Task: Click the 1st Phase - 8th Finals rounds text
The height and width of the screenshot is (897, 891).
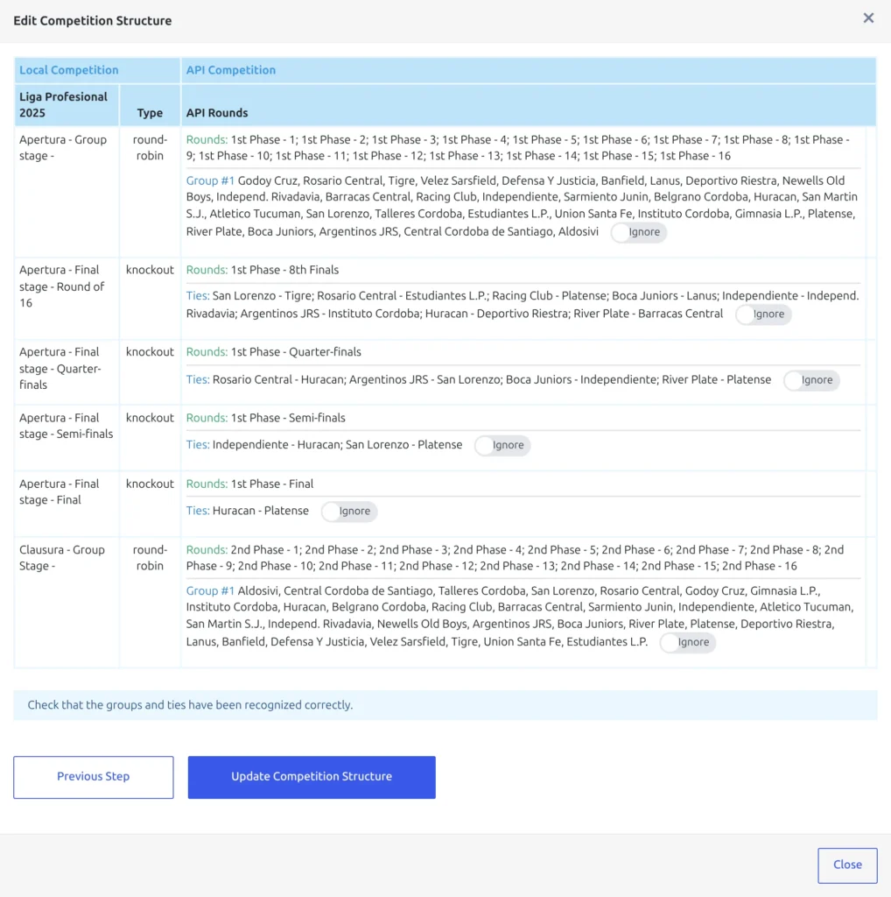Action: [x=284, y=270]
